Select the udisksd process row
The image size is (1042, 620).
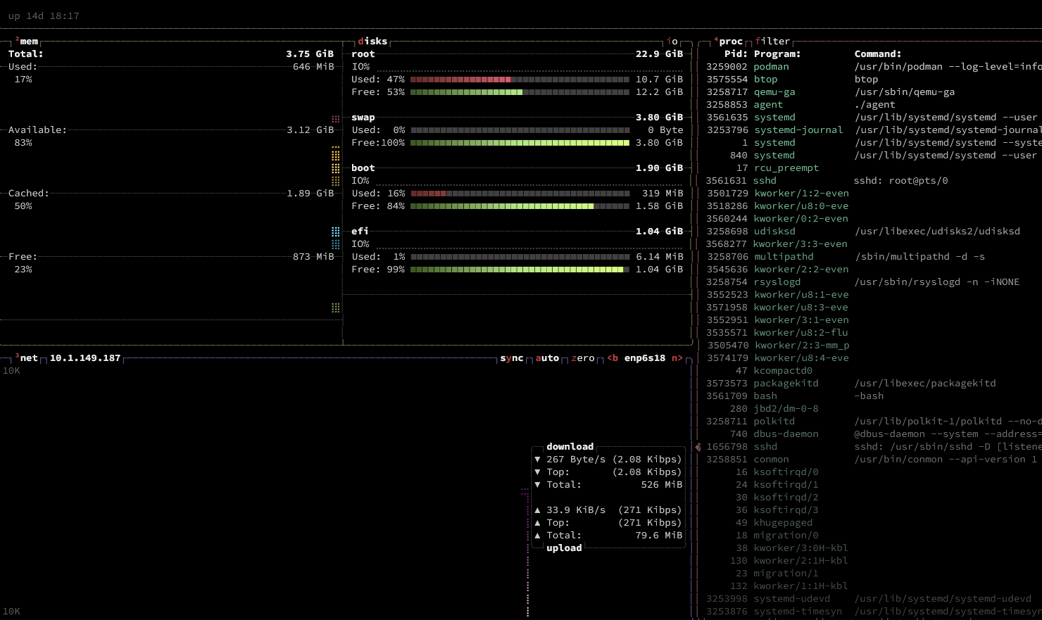873,232
